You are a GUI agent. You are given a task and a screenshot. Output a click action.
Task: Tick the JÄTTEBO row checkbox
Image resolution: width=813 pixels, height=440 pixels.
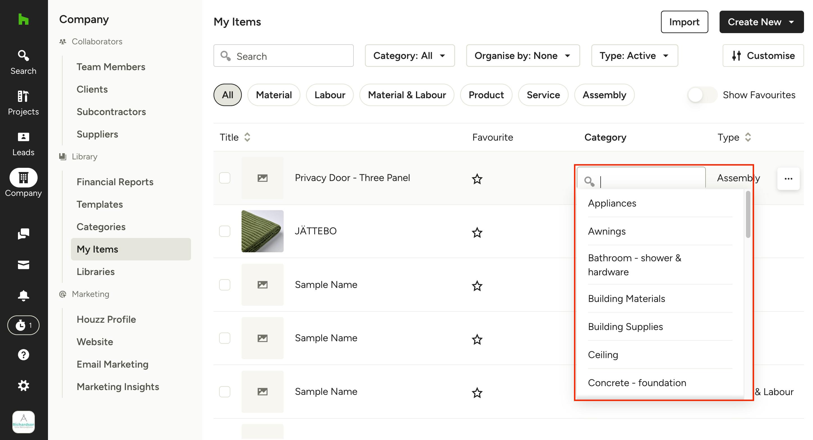tap(225, 231)
